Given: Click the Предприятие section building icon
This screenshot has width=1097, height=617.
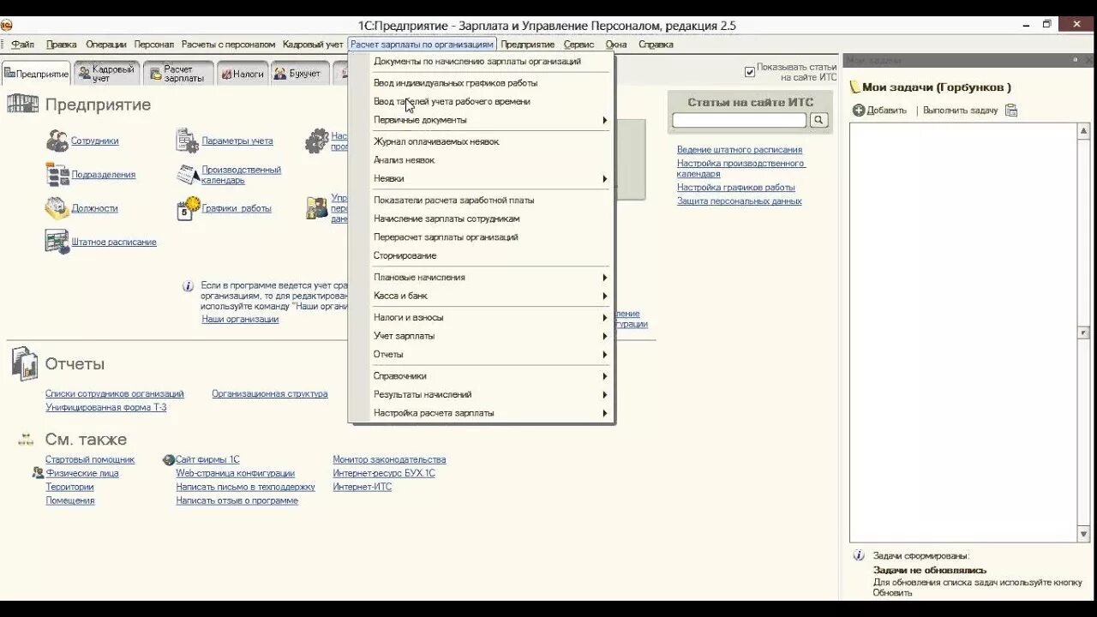Looking at the screenshot, I should 22,105.
